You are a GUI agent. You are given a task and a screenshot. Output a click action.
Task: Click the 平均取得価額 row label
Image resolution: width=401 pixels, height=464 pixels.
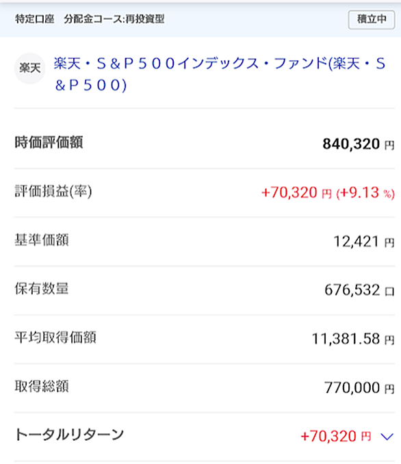pos(55,337)
